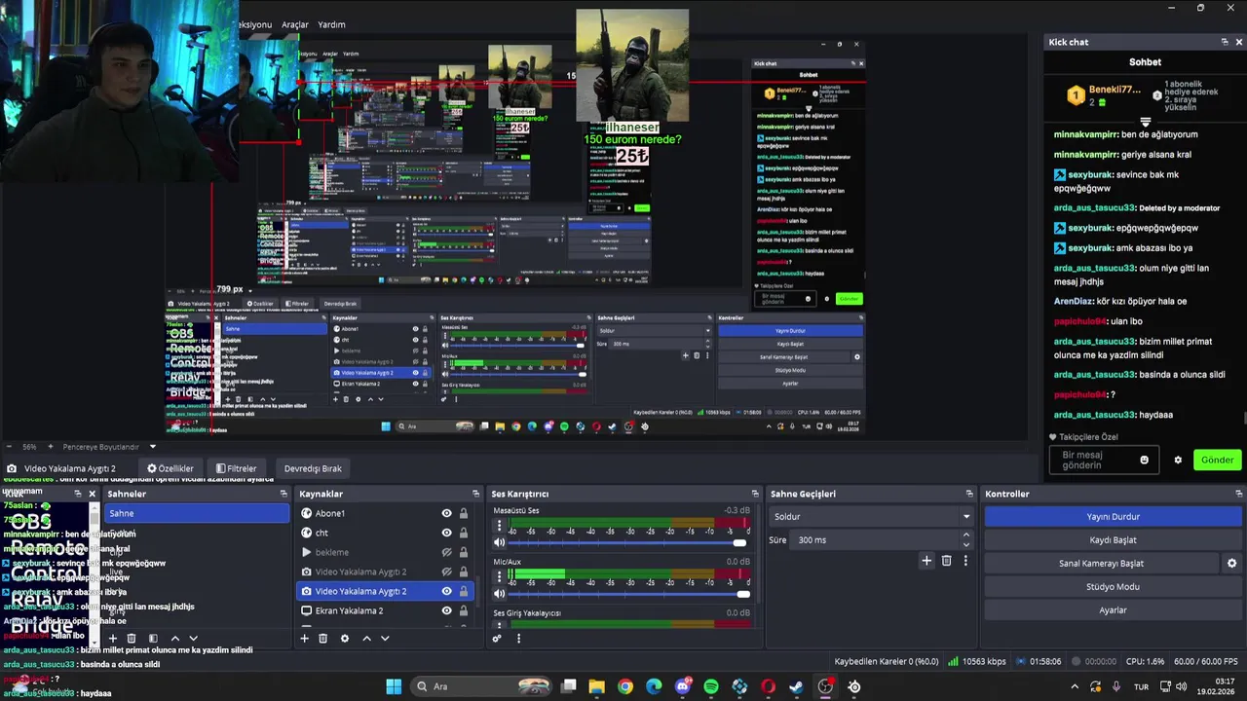Unlock the Abone1 source
Viewport: 1247px width, 701px height.
(x=464, y=513)
